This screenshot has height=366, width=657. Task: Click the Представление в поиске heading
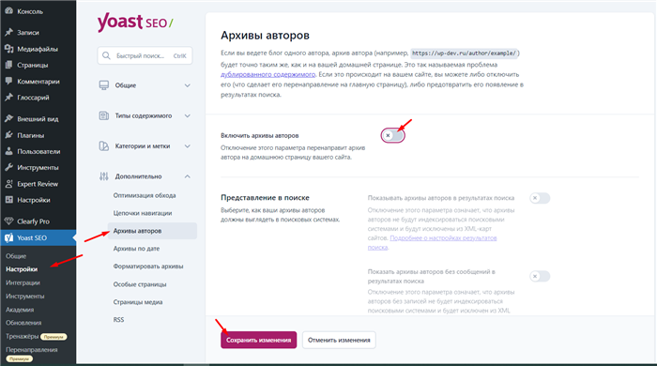[x=266, y=198]
